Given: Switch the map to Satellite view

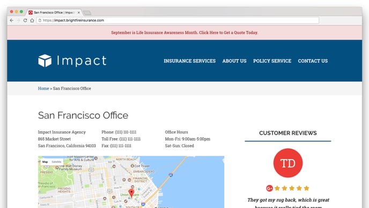Looking at the screenshot, I should 56,162.
